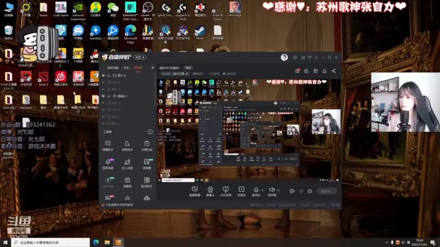
Task: Open the zhaopian folder on desktop
Action: click(x=26, y=102)
